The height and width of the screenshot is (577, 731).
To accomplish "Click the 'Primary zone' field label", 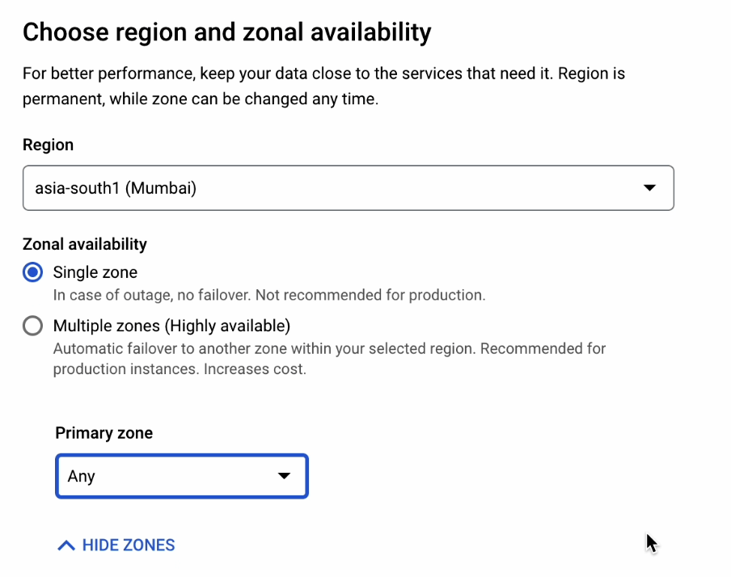I will click(104, 432).
